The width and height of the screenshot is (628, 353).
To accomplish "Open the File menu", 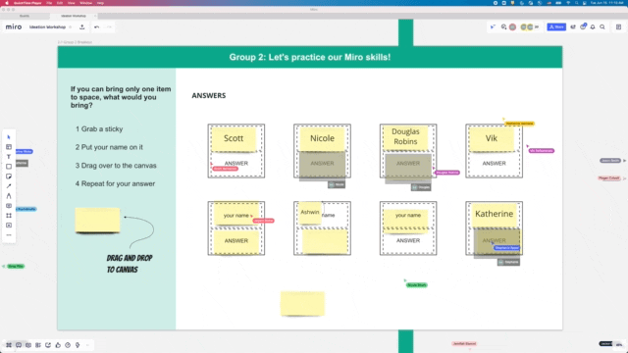I will point(49,3).
